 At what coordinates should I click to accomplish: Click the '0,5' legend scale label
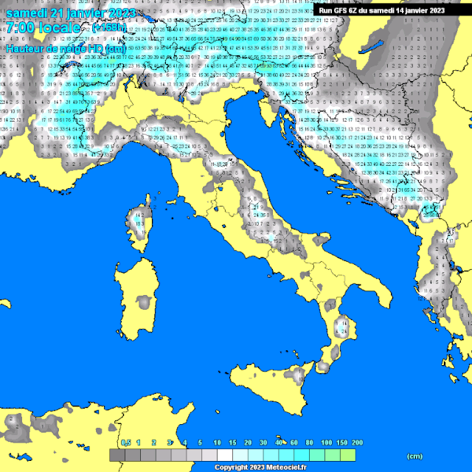pyautogui.click(x=126, y=442)
